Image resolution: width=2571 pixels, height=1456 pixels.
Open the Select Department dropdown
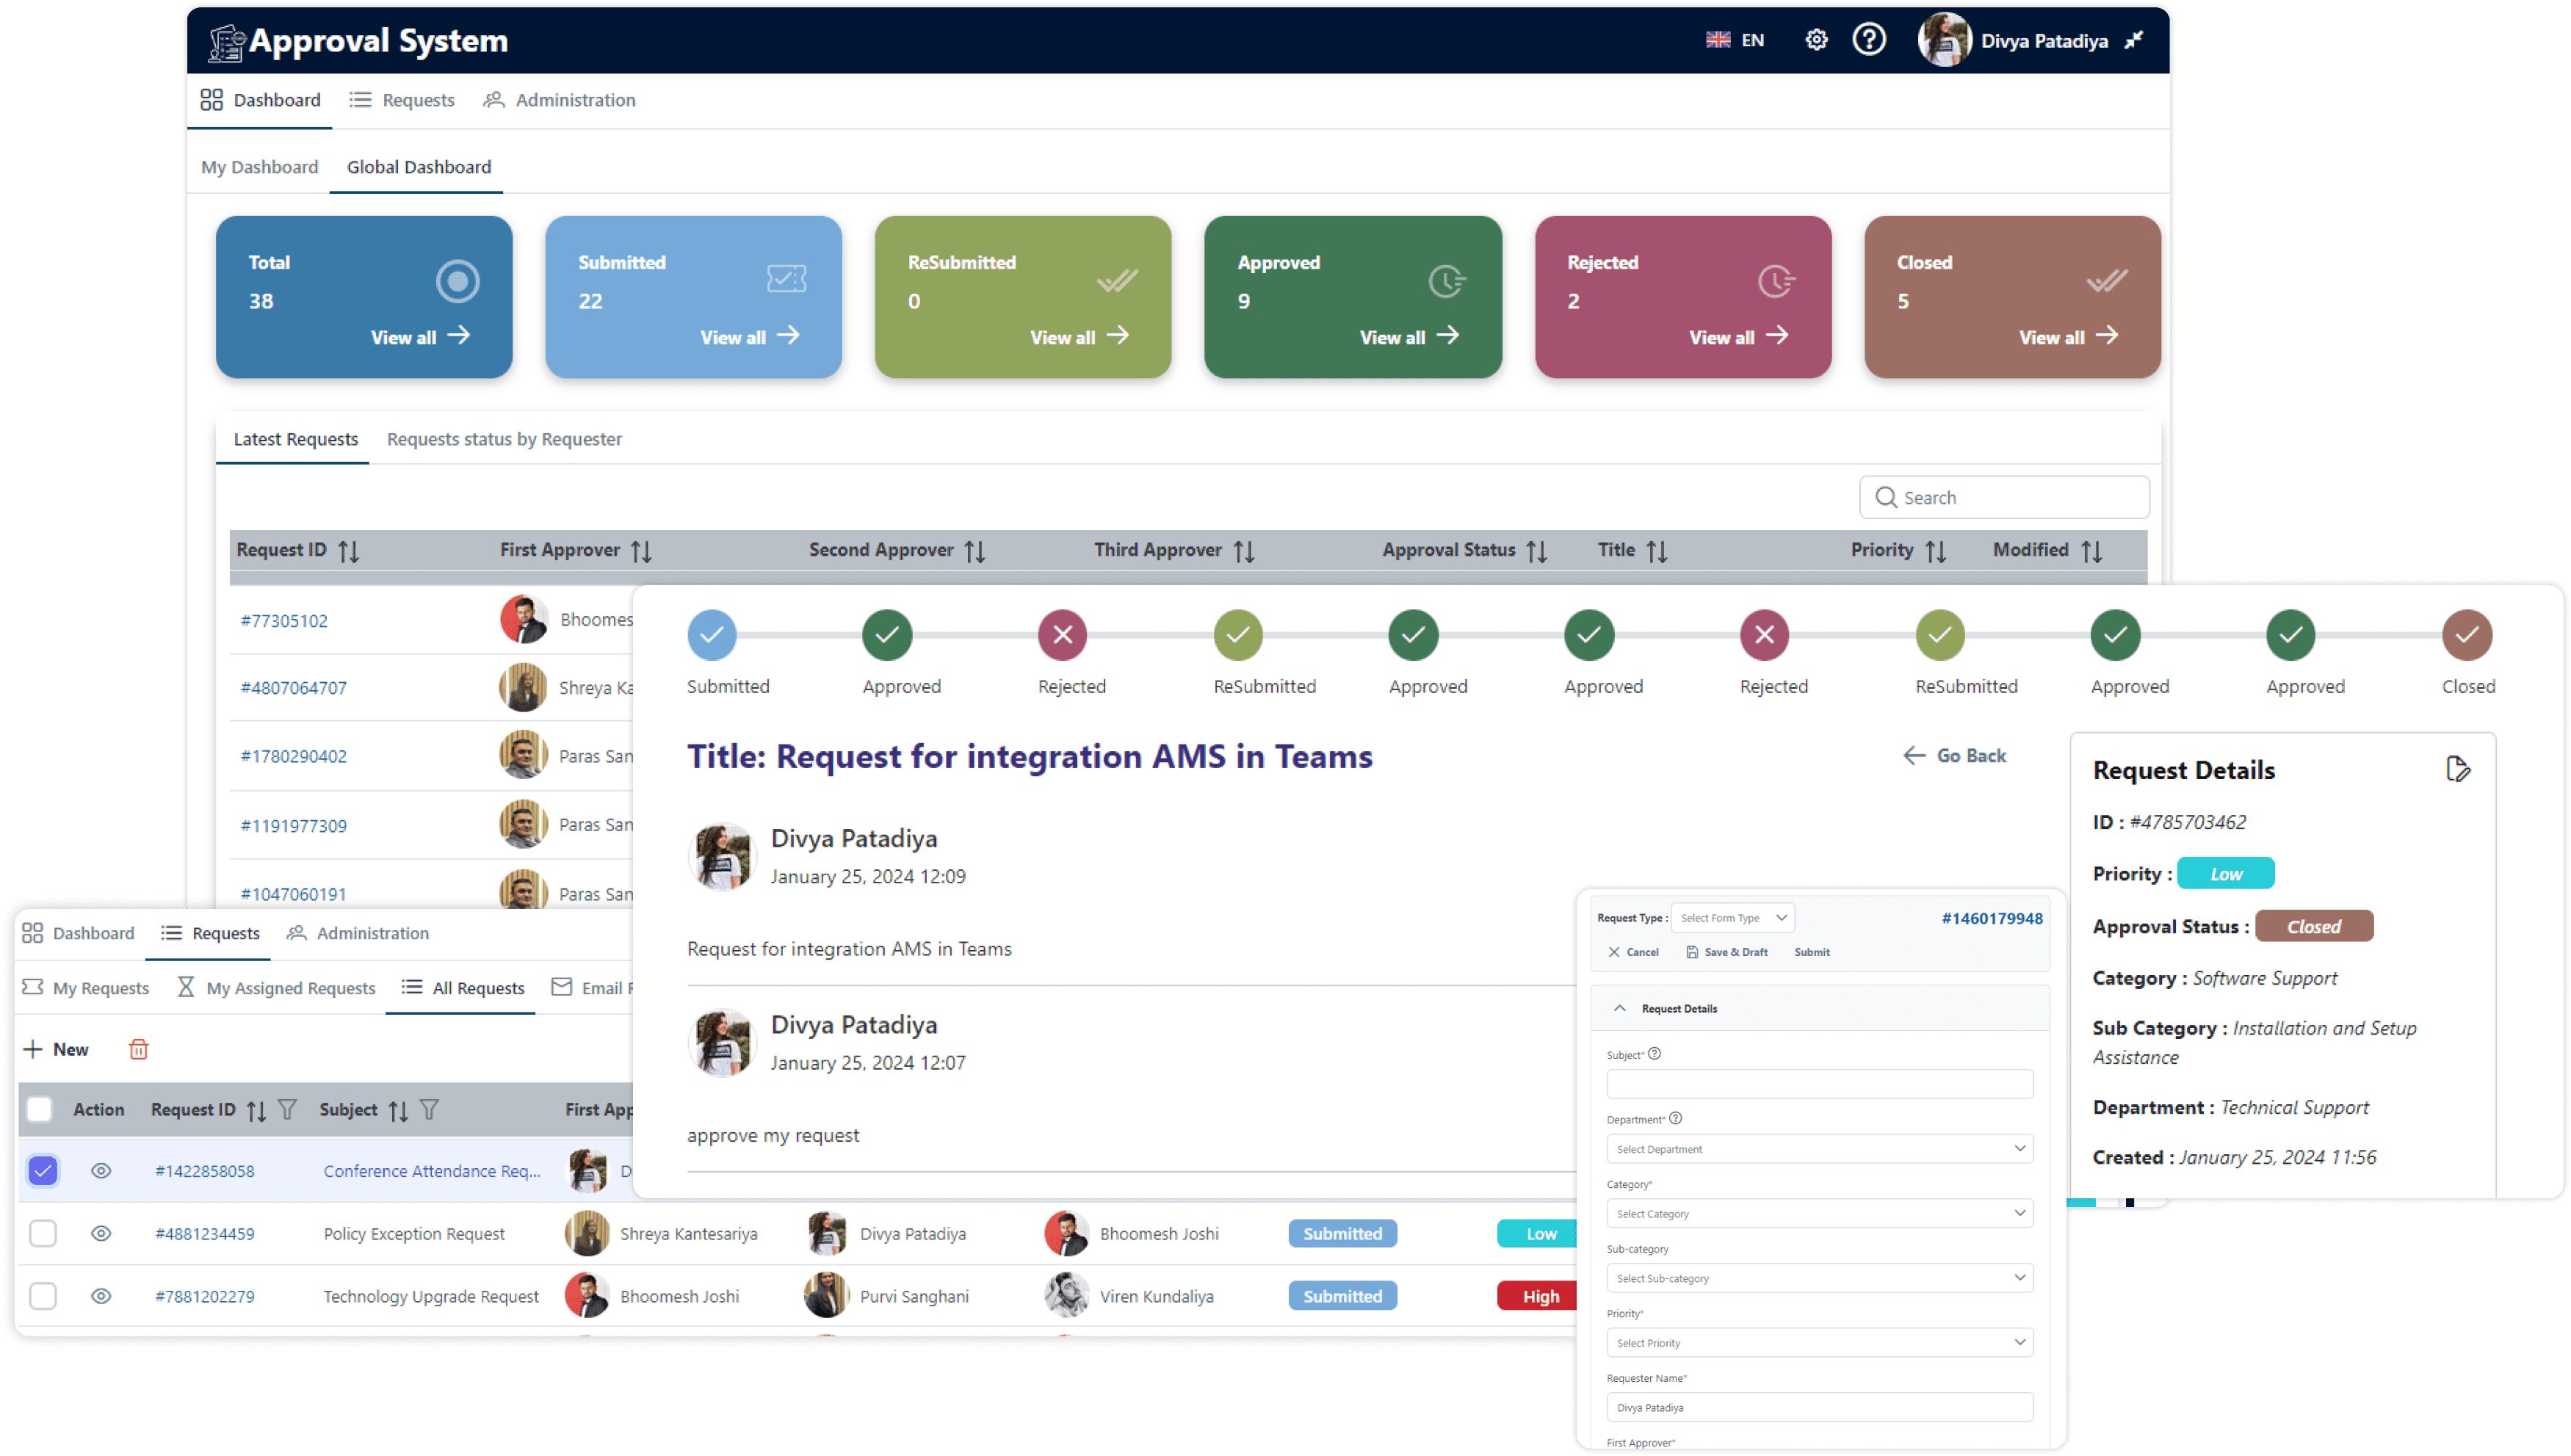(1819, 1149)
